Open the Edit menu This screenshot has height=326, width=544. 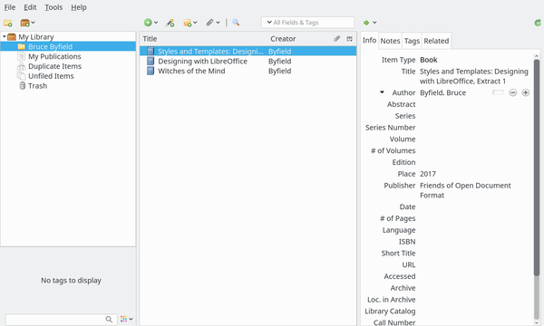[30, 7]
